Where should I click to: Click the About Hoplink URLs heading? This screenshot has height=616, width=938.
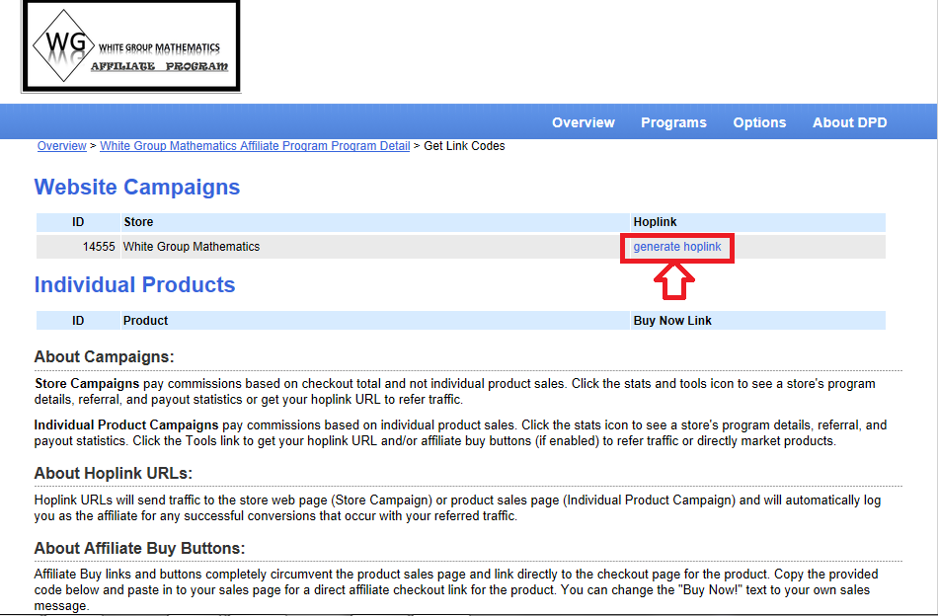click(114, 473)
